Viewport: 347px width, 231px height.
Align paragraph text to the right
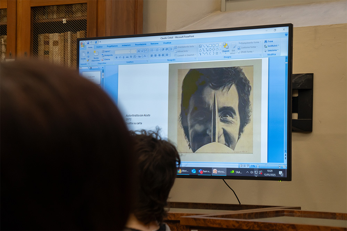(159, 55)
